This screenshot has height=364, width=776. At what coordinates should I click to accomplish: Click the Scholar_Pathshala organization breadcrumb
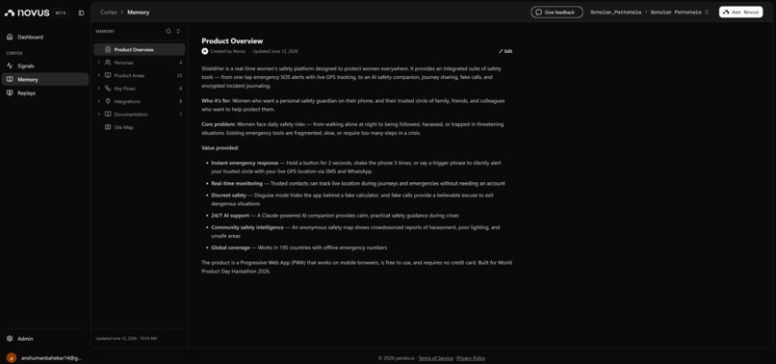point(616,13)
